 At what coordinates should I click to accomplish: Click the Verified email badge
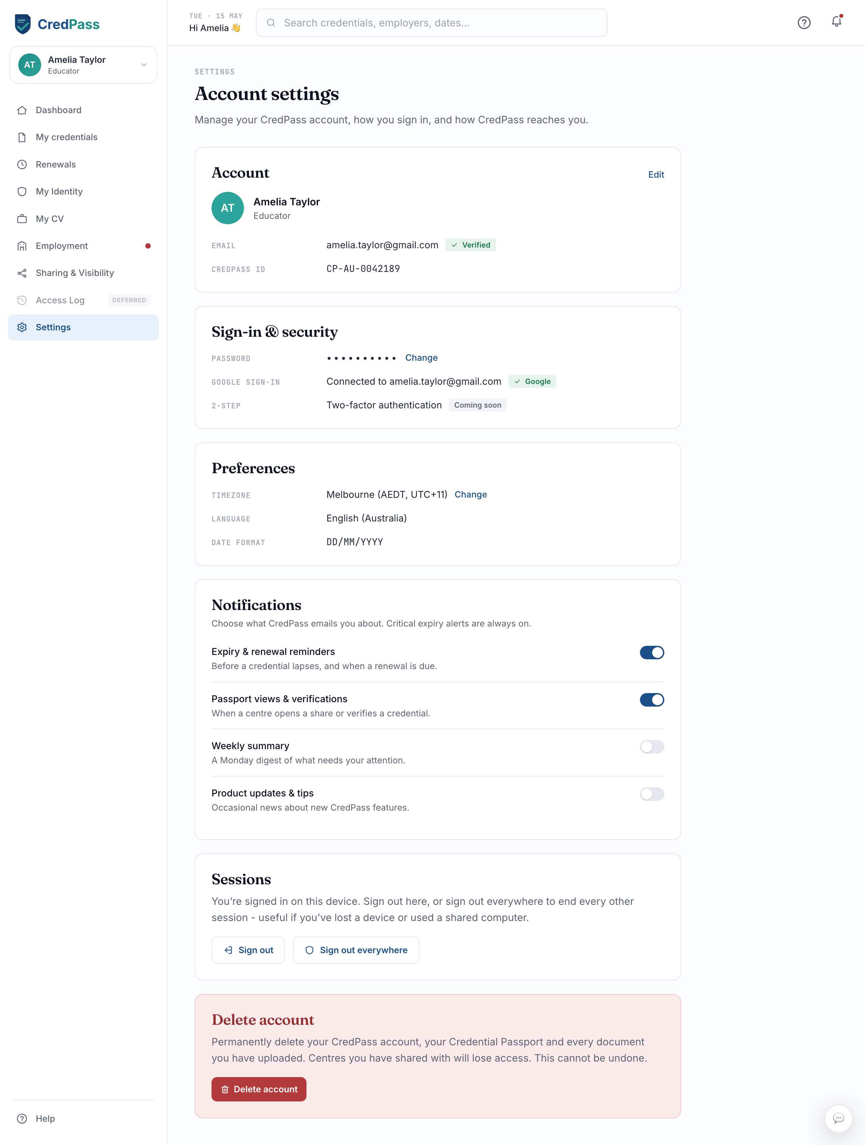pyautogui.click(x=470, y=245)
